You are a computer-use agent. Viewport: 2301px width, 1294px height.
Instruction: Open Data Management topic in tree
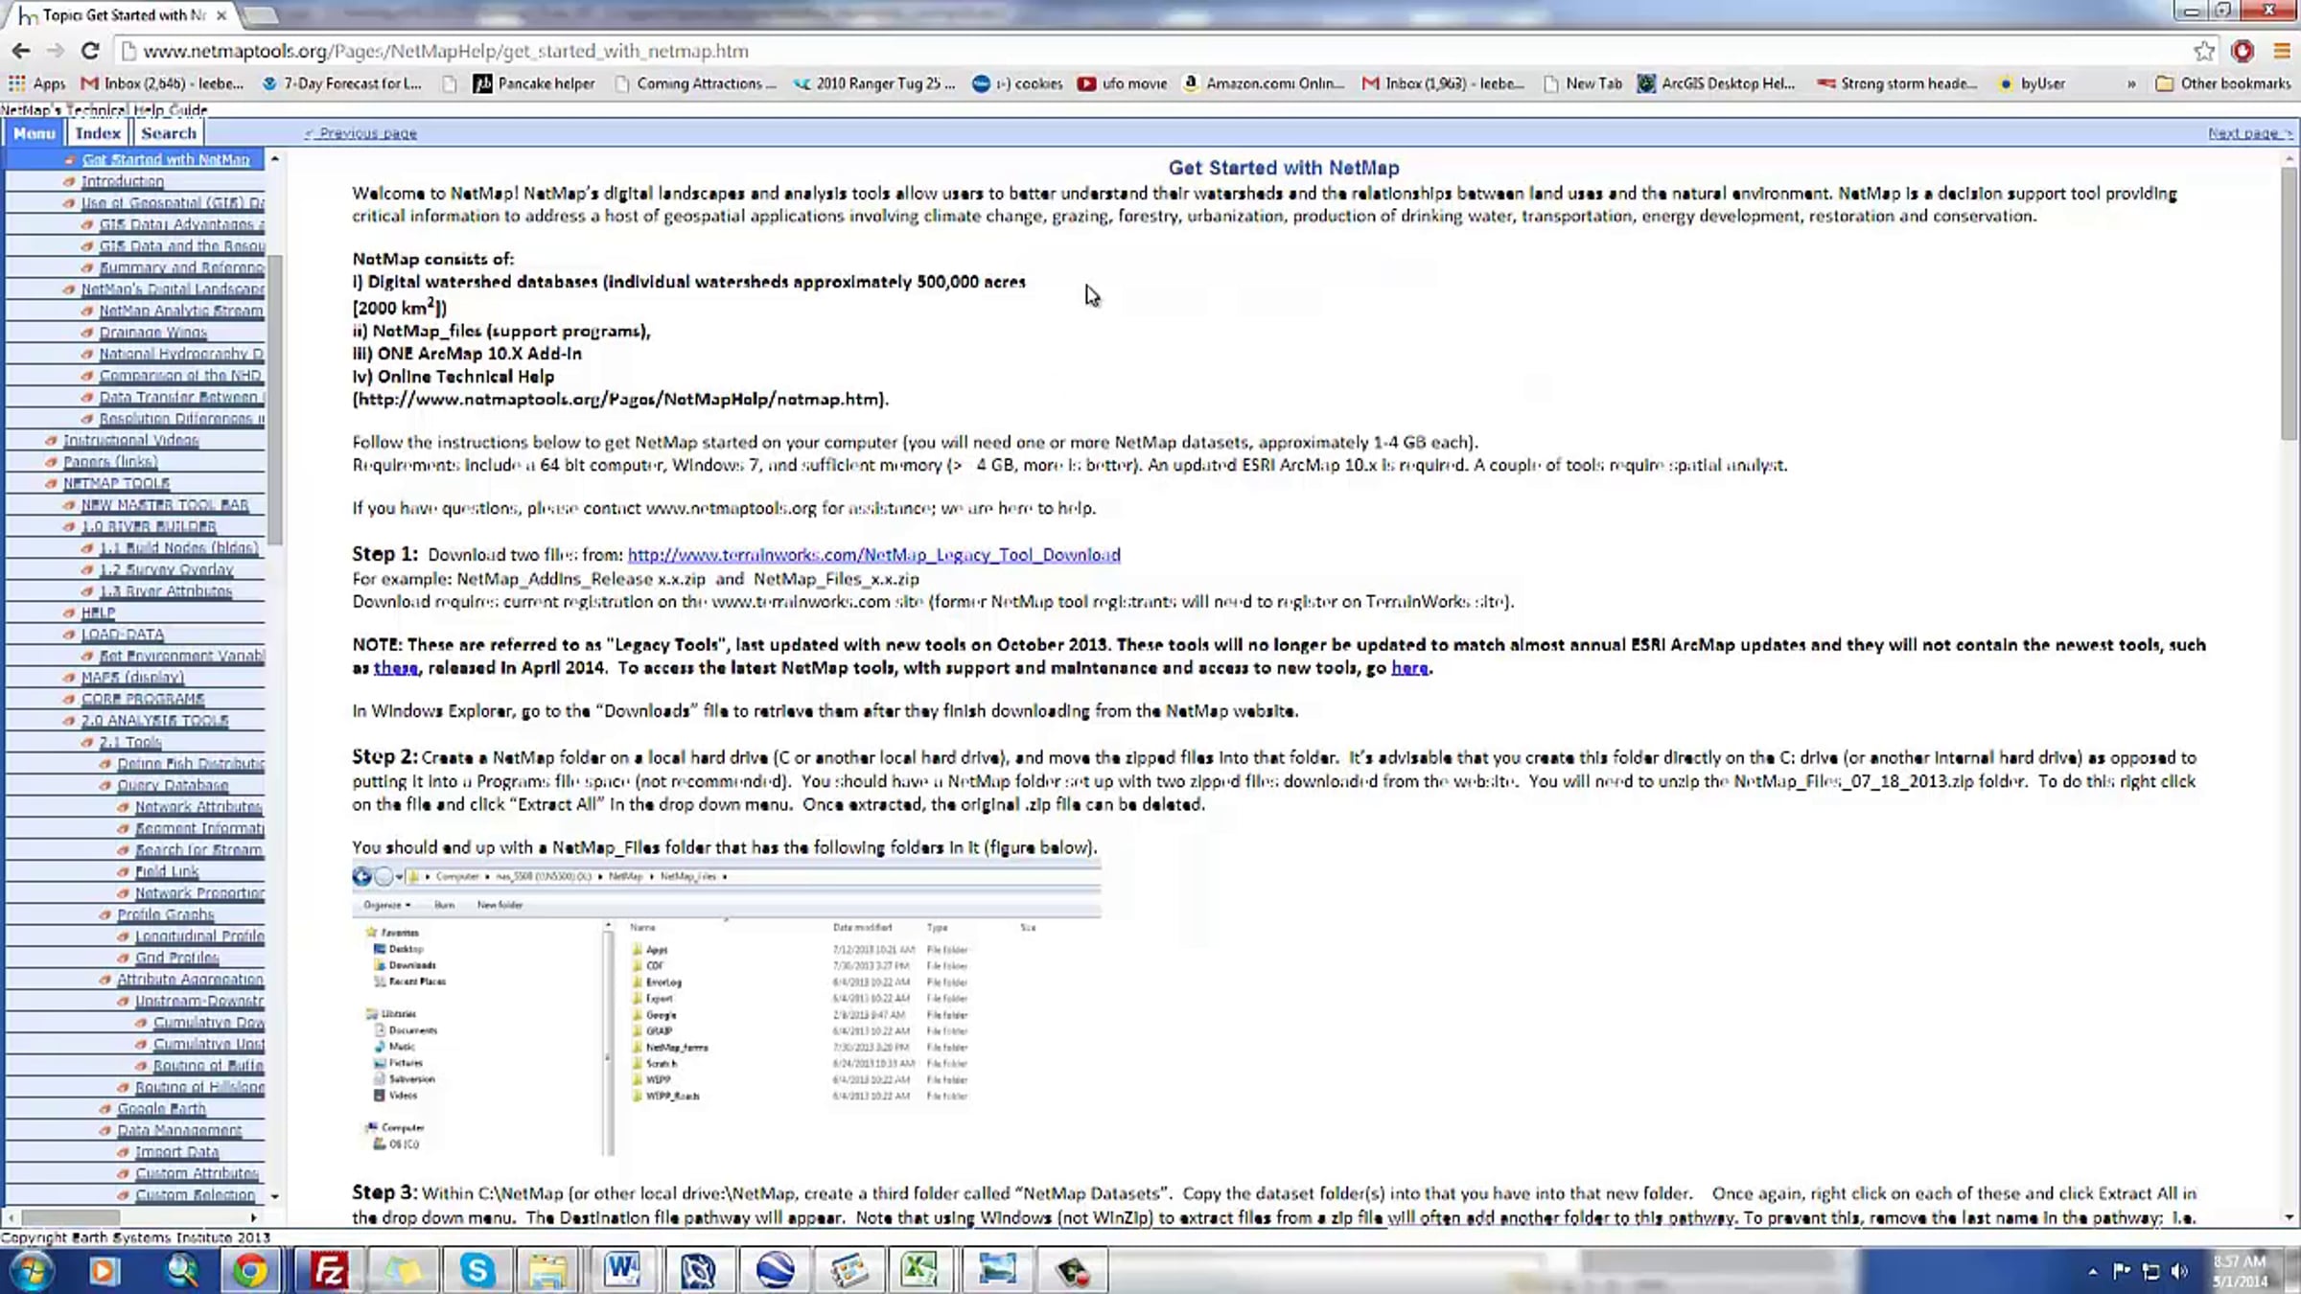tap(179, 1130)
